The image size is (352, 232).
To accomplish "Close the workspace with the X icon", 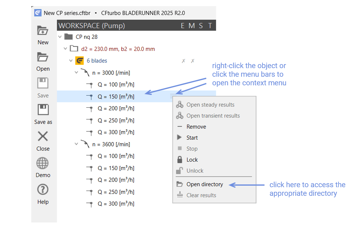I will (43, 136).
